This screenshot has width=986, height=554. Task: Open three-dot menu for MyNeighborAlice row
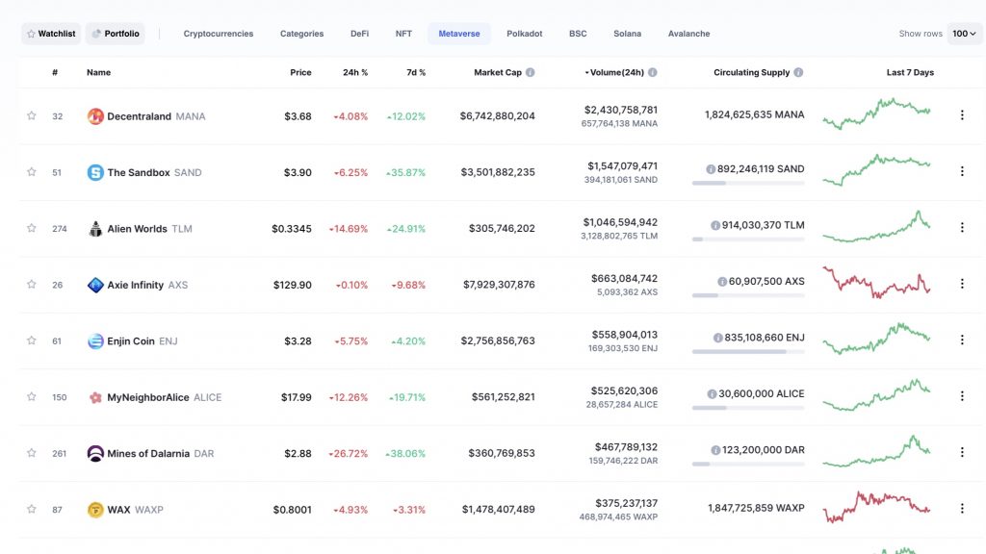(962, 396)
